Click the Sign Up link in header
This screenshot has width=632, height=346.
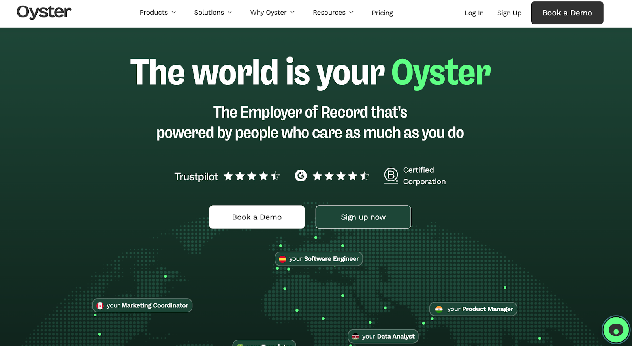pyautogui.click(x=509, y=13)
